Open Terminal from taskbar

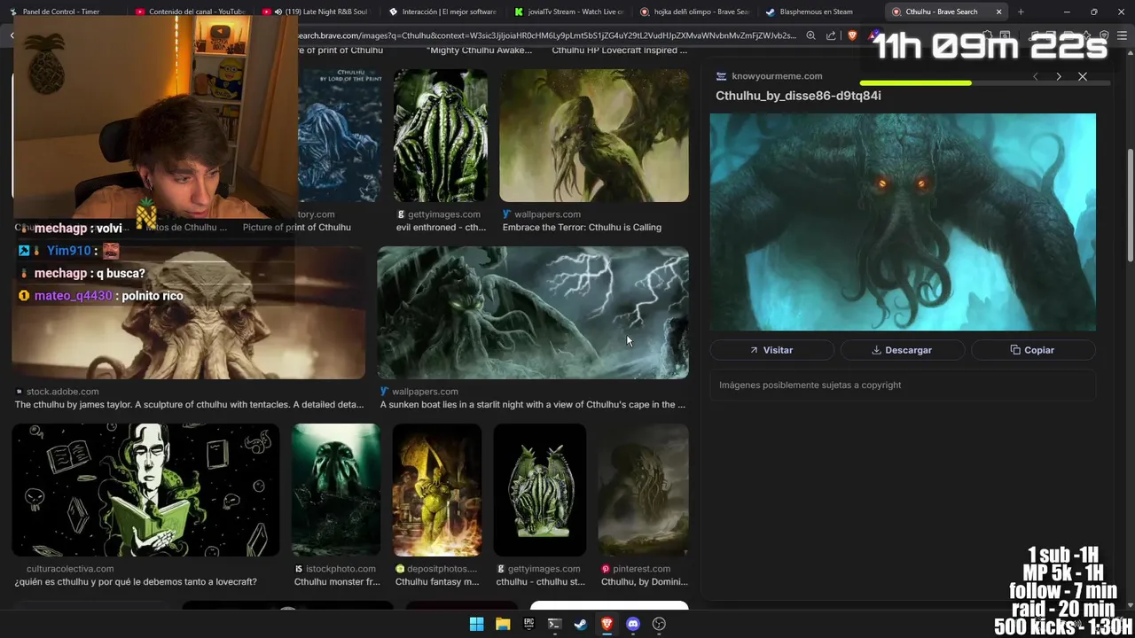[x=554, y=624]
